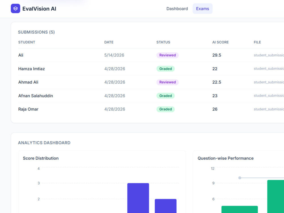Open the Dashboard nav tab
Screen dimensions: 284x213
pyautogui.click(x=177, y=9)
